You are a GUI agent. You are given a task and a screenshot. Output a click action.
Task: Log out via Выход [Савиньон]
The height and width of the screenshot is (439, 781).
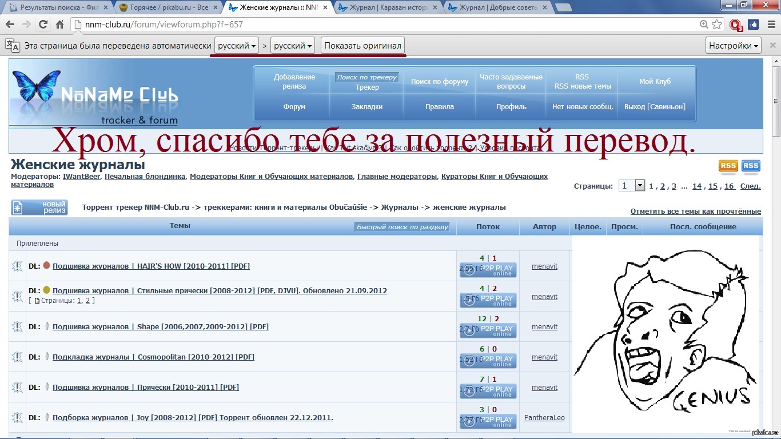[x=655, y=107]
